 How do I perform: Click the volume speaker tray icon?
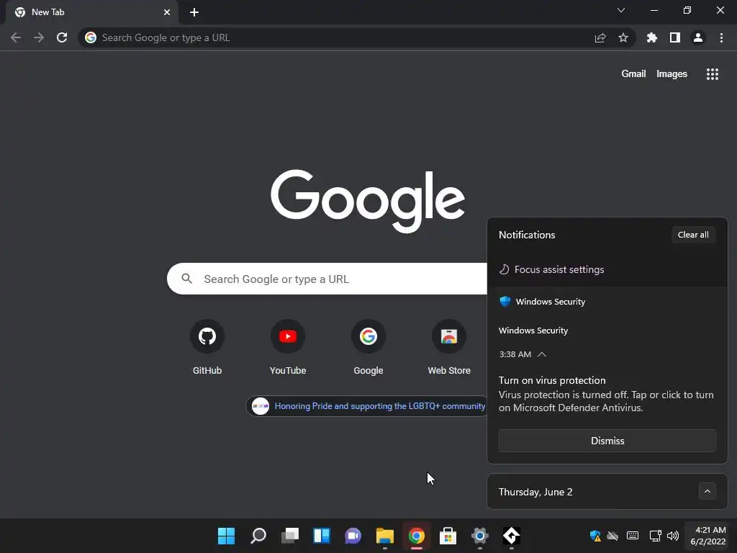pyautogui.click(x=673, y=536)
